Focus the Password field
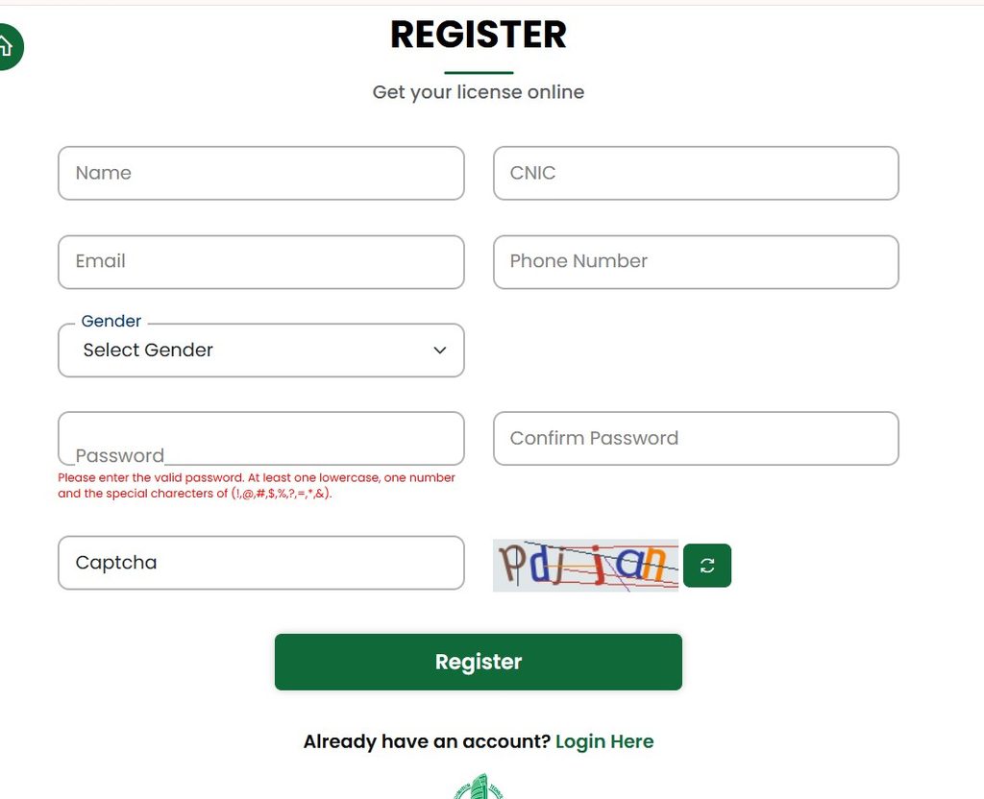984x799 pixels. tap(261, 438)
